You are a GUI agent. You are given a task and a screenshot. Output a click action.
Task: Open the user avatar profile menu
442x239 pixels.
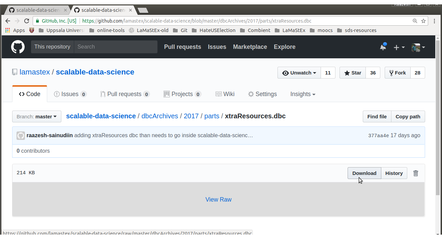tap(418, 48)
